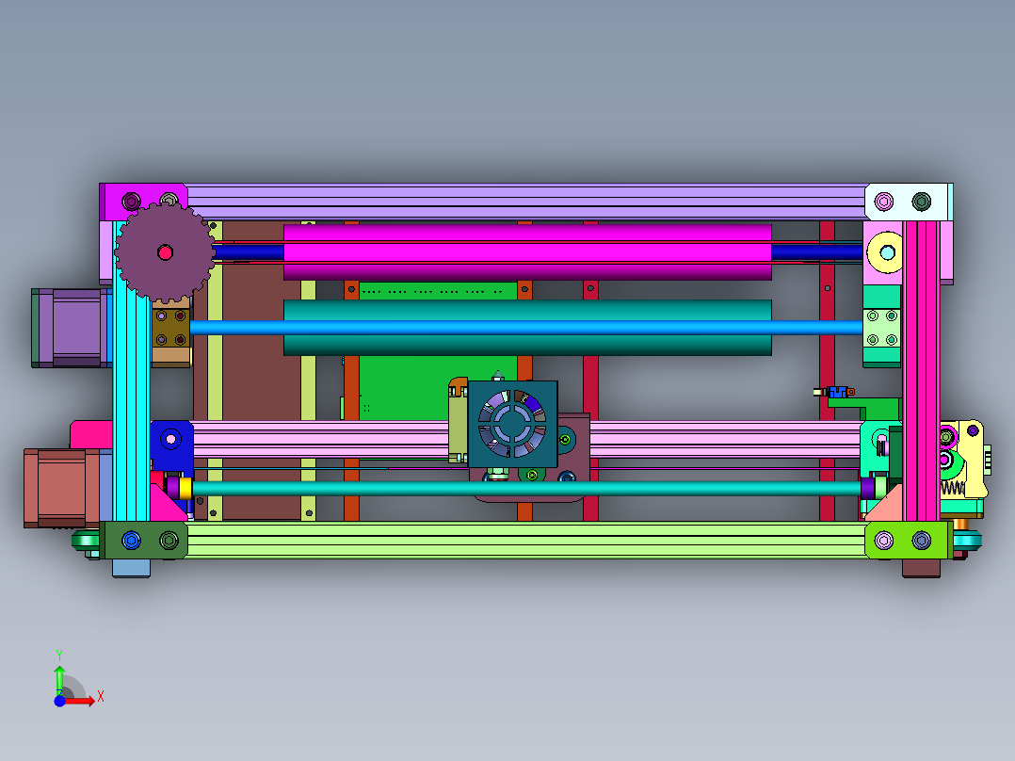
Task: Select the hot pink vertical extrusion on right
Action: (921, 371)
